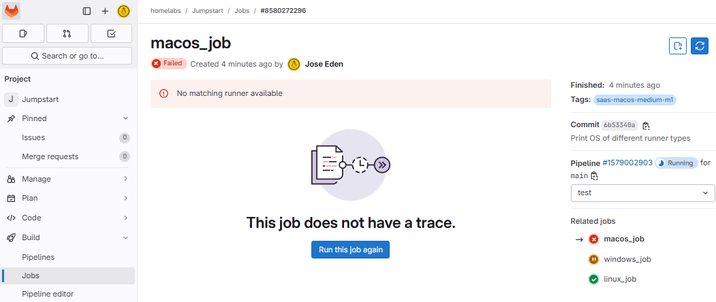Viewport: 716px width, 302px height.
Task: Open assigned issues shortcut icon
Action: point(23,33)
